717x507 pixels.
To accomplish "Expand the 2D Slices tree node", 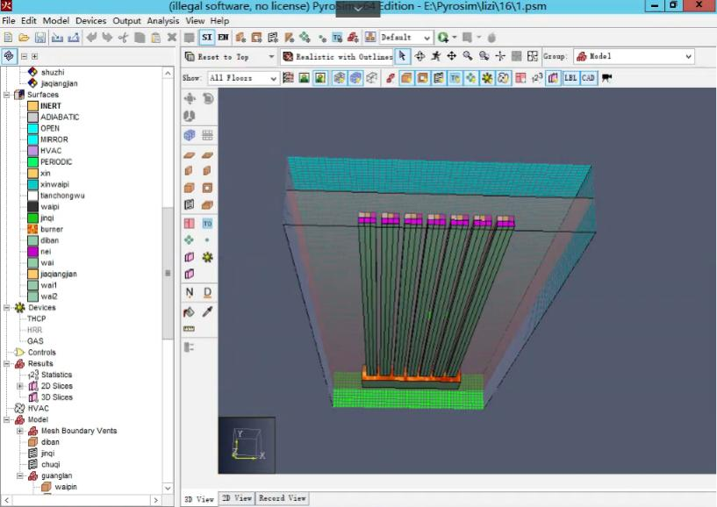I will [x=20, y=386].
